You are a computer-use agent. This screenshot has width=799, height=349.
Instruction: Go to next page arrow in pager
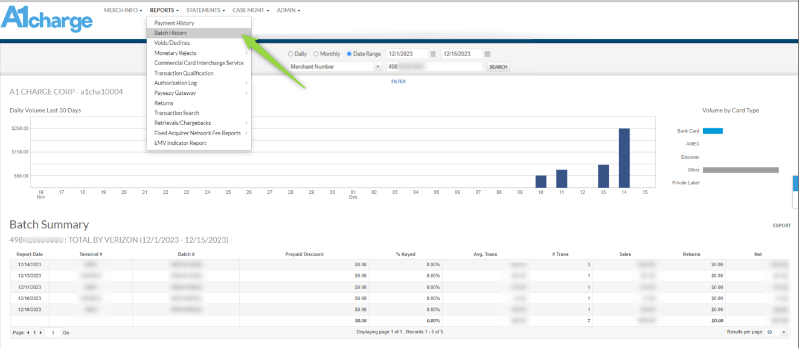click(x=40, y=333)
